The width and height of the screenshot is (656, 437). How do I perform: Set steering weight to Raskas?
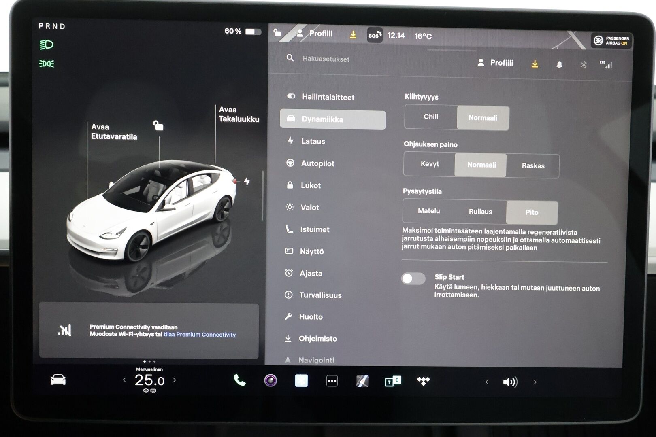[533, 166]
